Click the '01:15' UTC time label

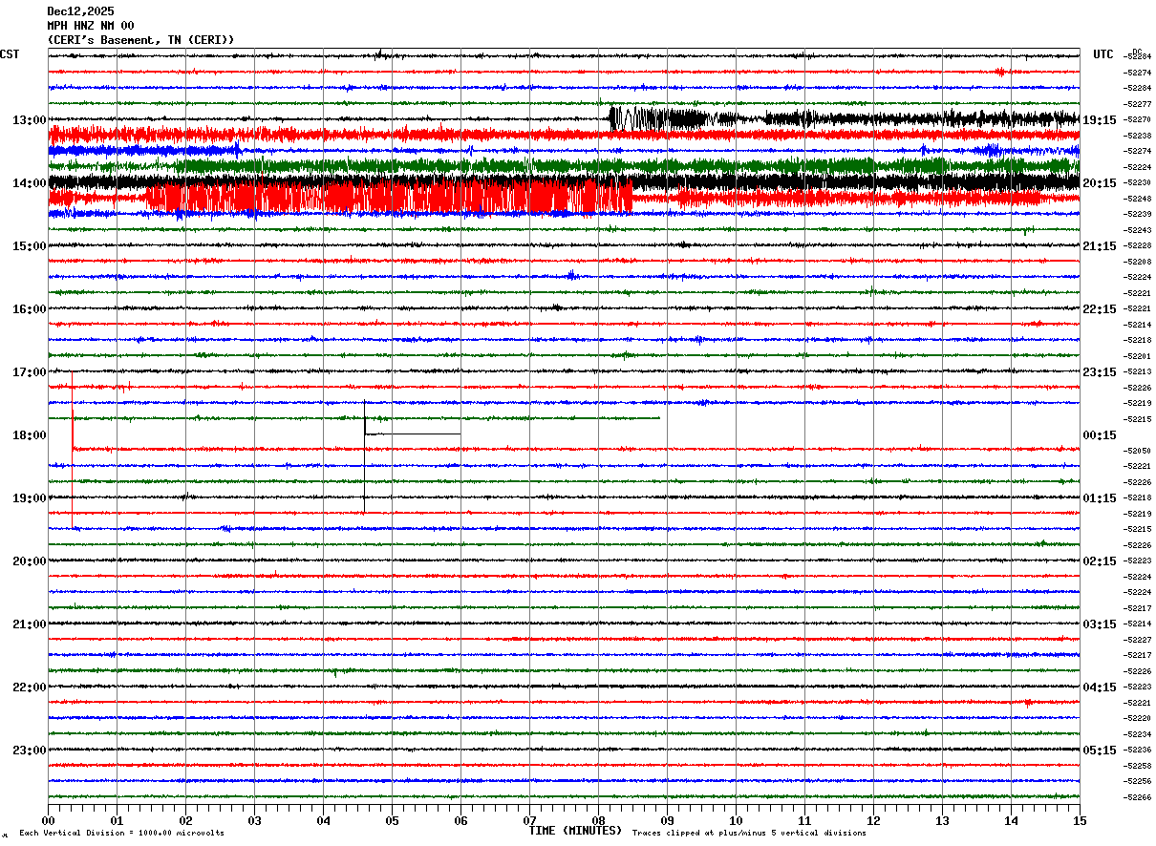pyautogui.click(x=1100, y=498)
